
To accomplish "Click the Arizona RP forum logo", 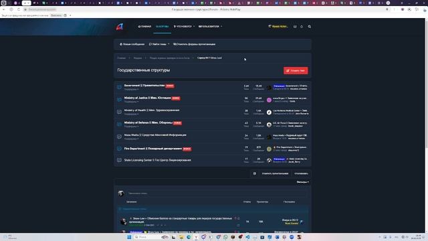I will coord(120,27).
